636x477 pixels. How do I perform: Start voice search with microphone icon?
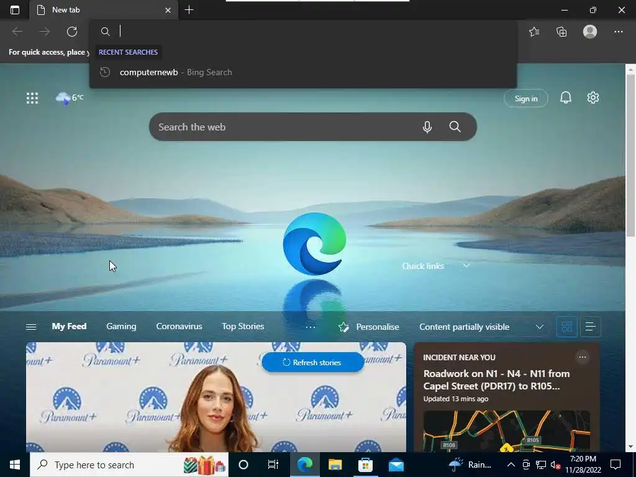(x=427, y=127)
